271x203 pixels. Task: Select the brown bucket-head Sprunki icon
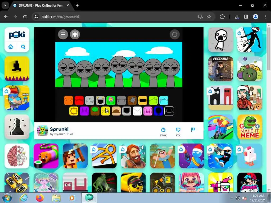coord(132,100)
